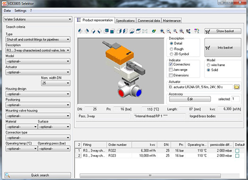Click the VDI3805 Selektor app icon in title bar
The height and width of the screenshot is (180, 248).
tap(4, 3)
